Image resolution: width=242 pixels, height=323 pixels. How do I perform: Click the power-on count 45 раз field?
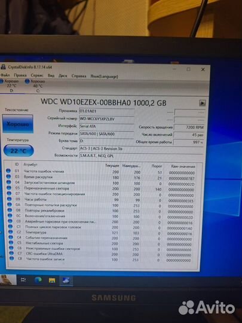tap(189, 135)
